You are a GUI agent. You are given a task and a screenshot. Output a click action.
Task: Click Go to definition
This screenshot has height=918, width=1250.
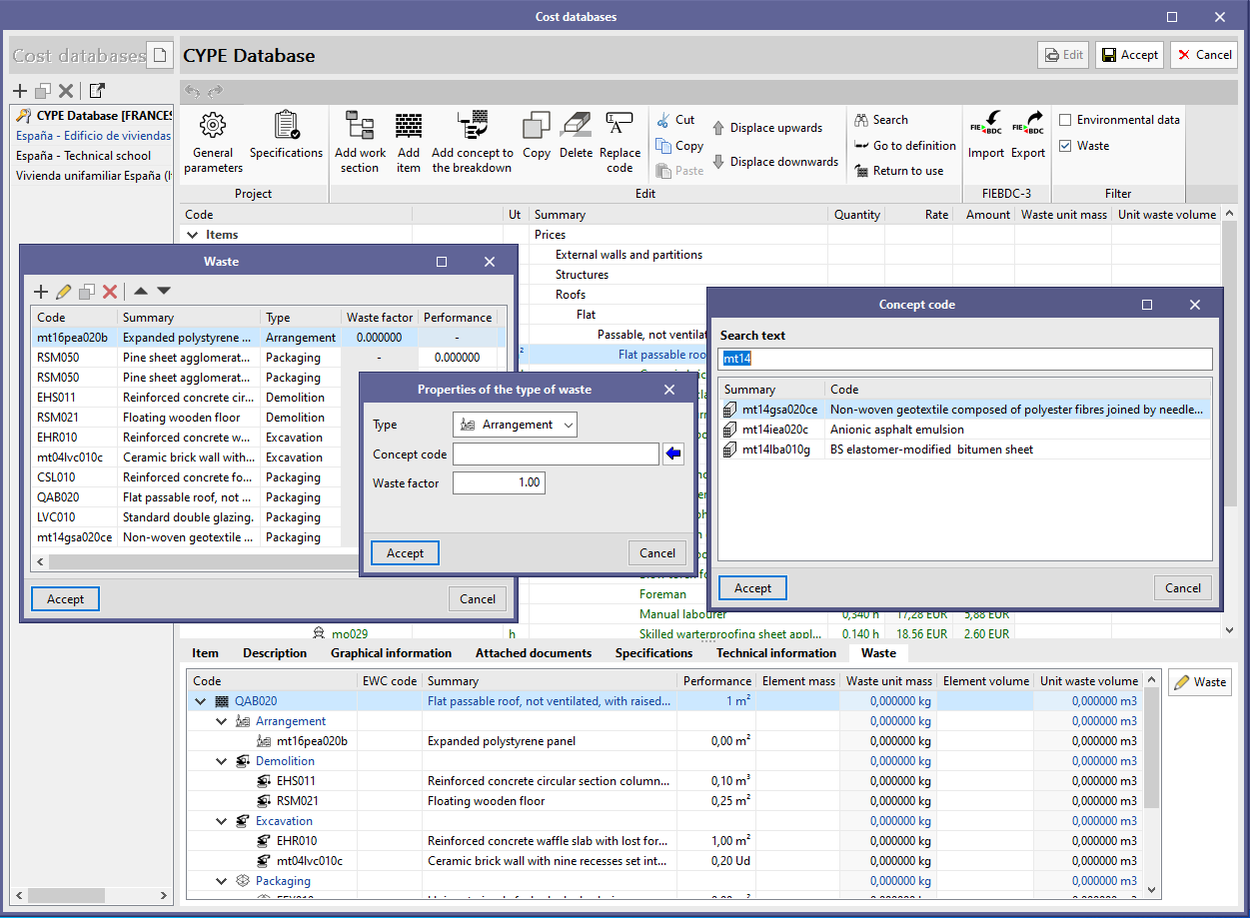click(x=905, y=146)
